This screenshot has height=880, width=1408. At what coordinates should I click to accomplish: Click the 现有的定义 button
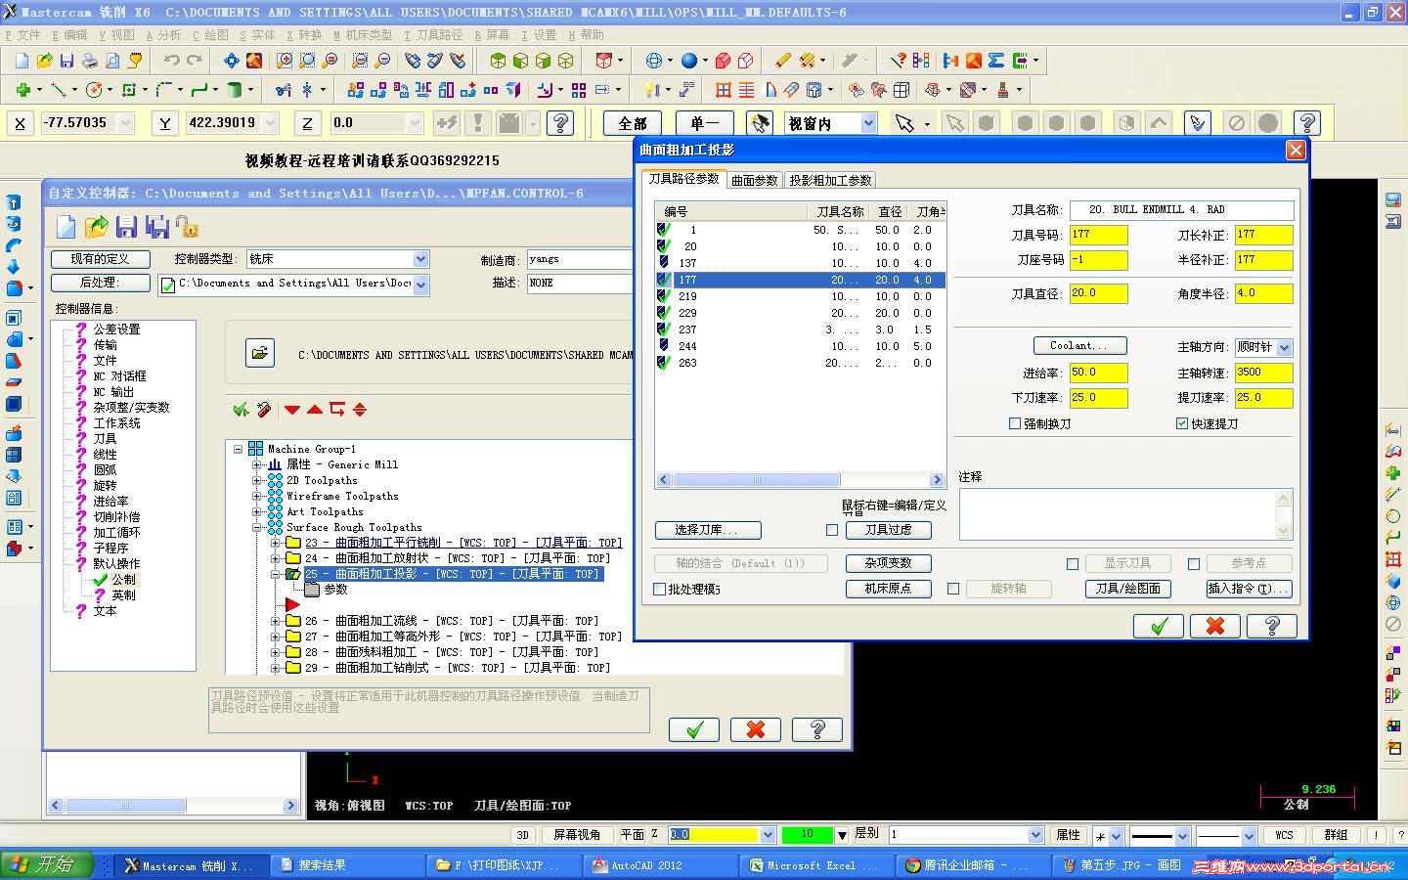click(101, 259)
